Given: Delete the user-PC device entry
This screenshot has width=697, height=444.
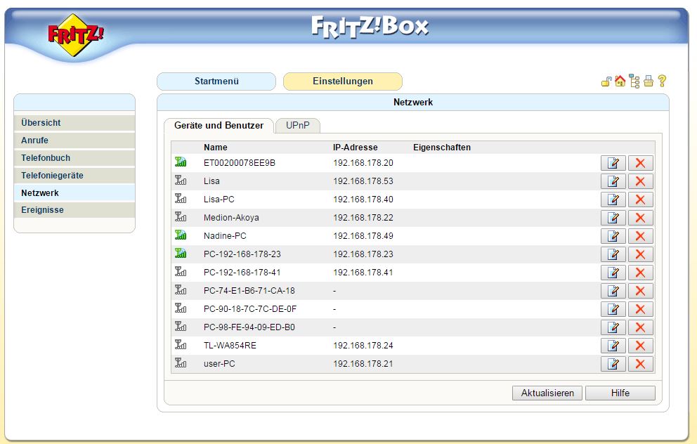Looking at the screenshot, I should pyautogui.click(x=640, y=363).
